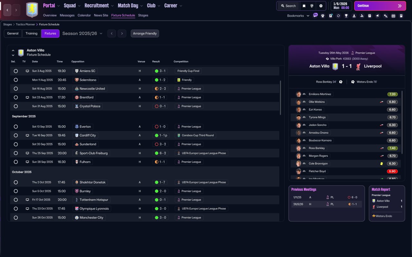Show the next season with the right arrow
Viewport: 412px width, 257px height.
point(122,33)
